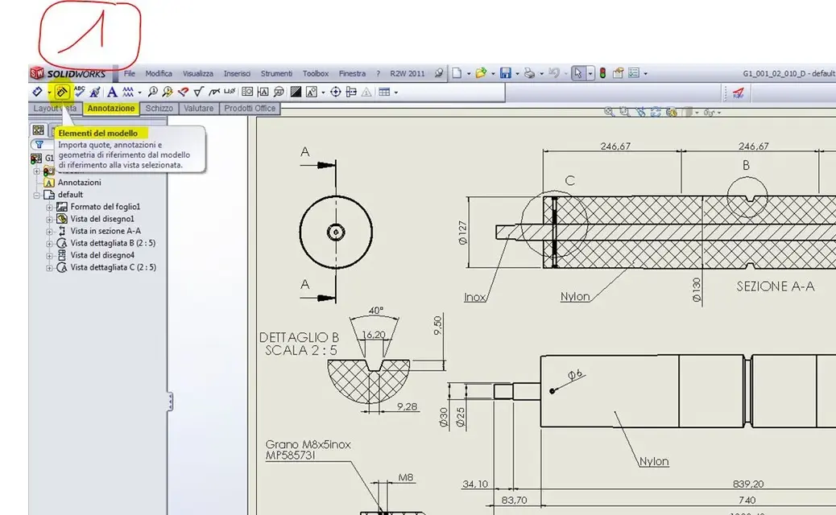
Task: Collapse the default sheet tree node
Action: (x=37, y=195)
